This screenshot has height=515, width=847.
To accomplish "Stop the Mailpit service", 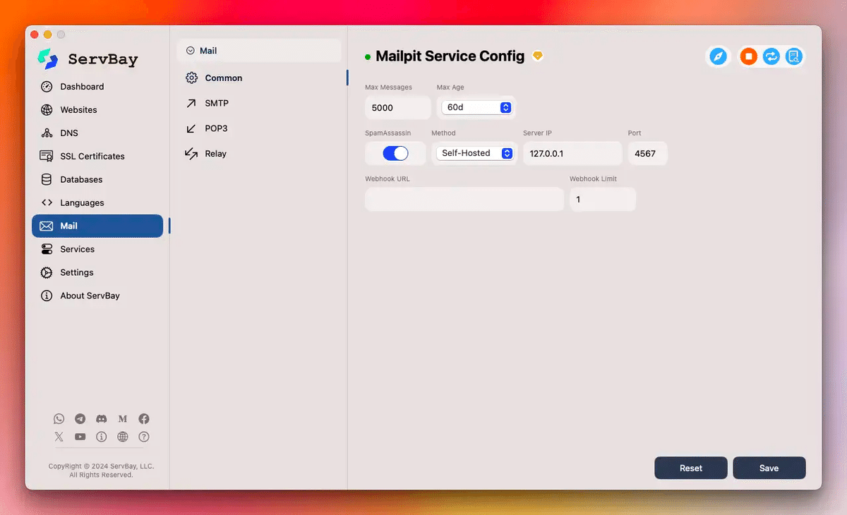I will coord(748,56).
